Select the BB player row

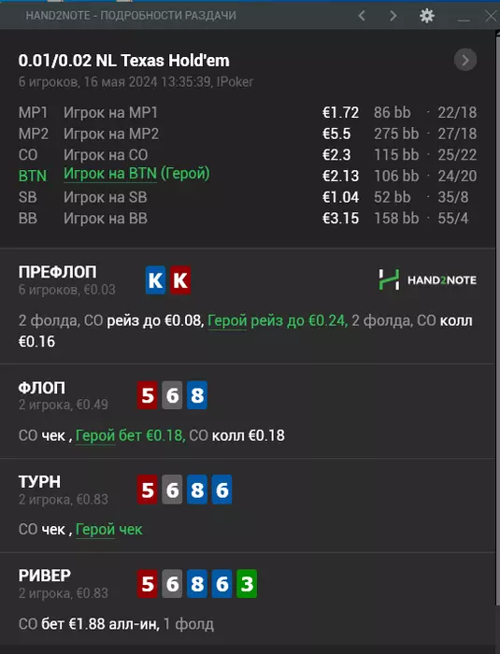248,218
